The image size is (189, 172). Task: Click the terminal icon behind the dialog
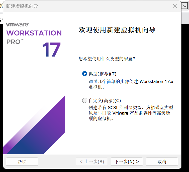184,6
